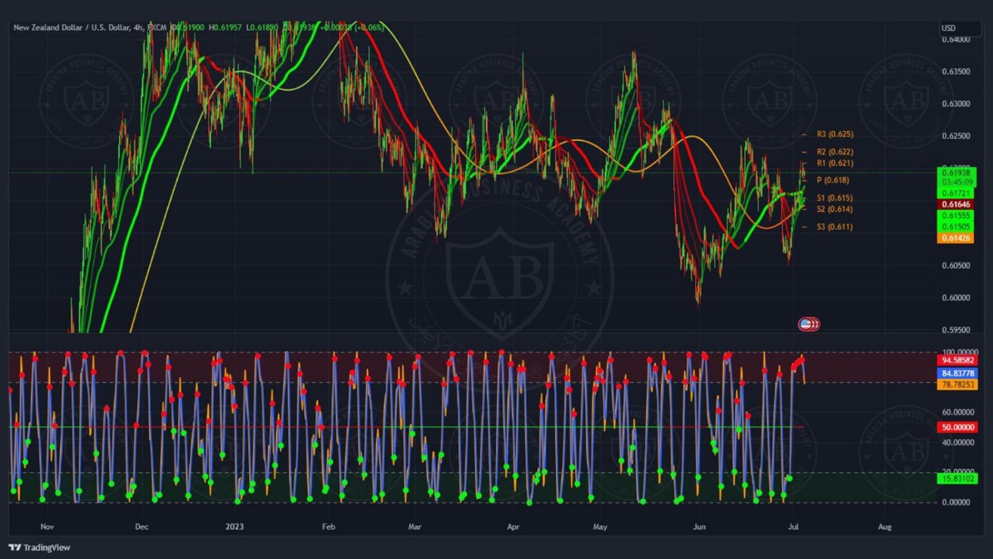Click the green 0.61505 price tag
The image size is (993, 559).
[x=956, y=227]
